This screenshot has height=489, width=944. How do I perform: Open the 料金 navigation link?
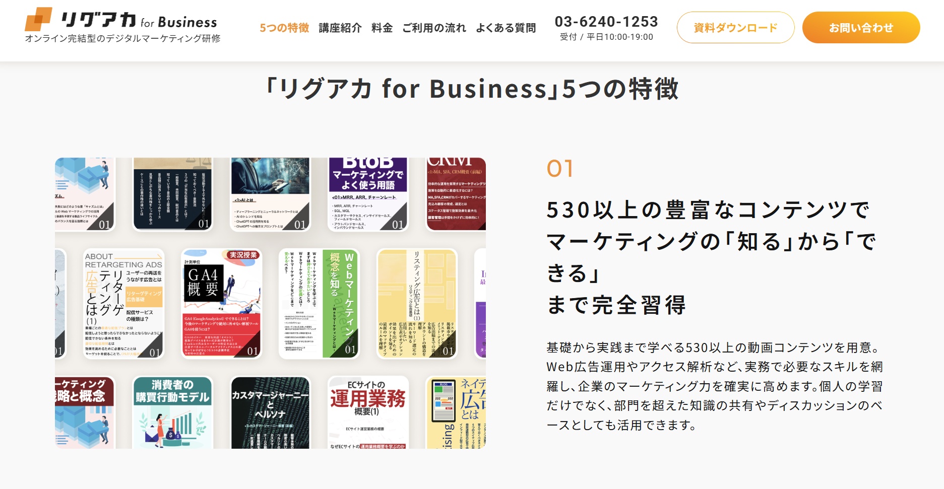pyautogui.click(x=382, y=28)
